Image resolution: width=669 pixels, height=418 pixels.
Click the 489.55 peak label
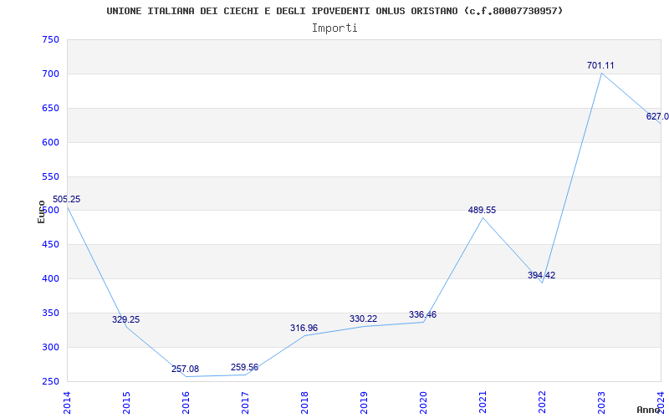coord(482,210)
